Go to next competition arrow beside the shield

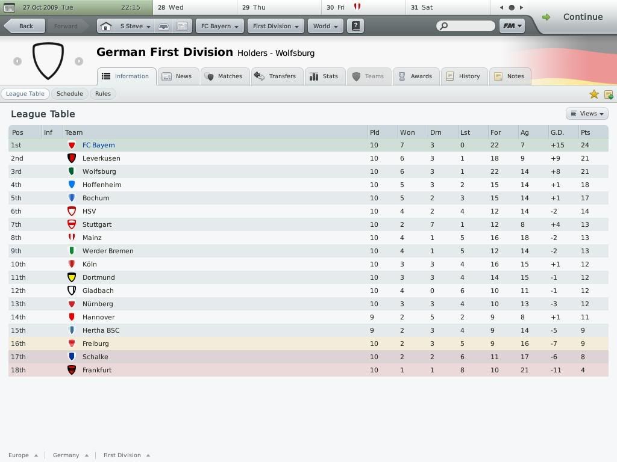[79, 61]
